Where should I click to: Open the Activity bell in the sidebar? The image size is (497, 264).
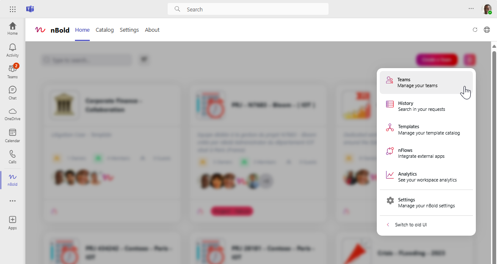(12, 50)
